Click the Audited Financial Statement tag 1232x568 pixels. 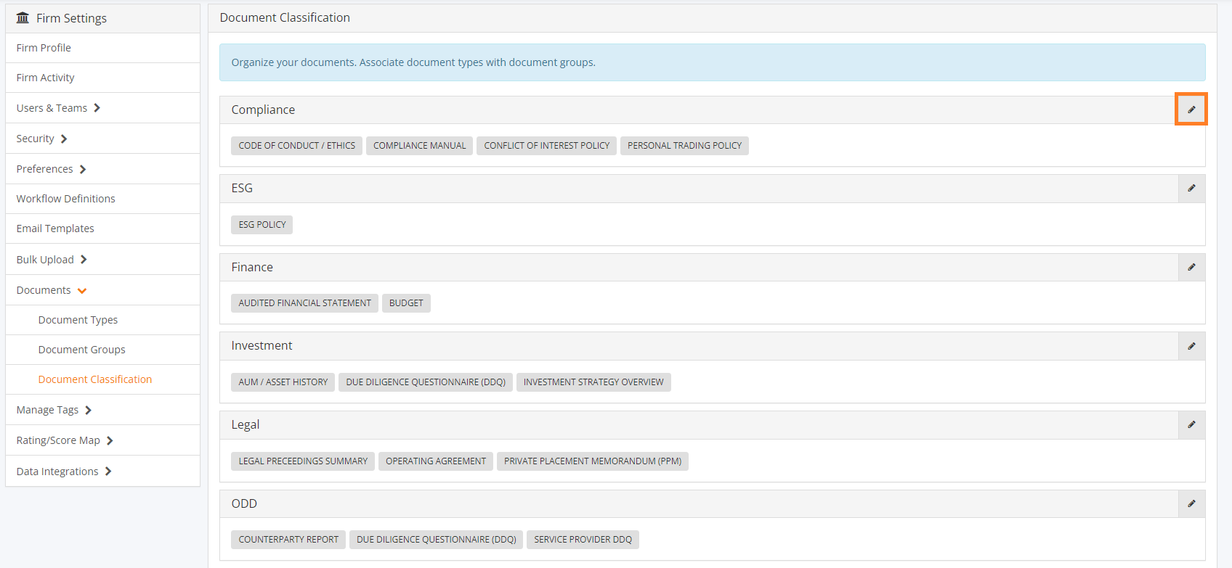point(304,303)
